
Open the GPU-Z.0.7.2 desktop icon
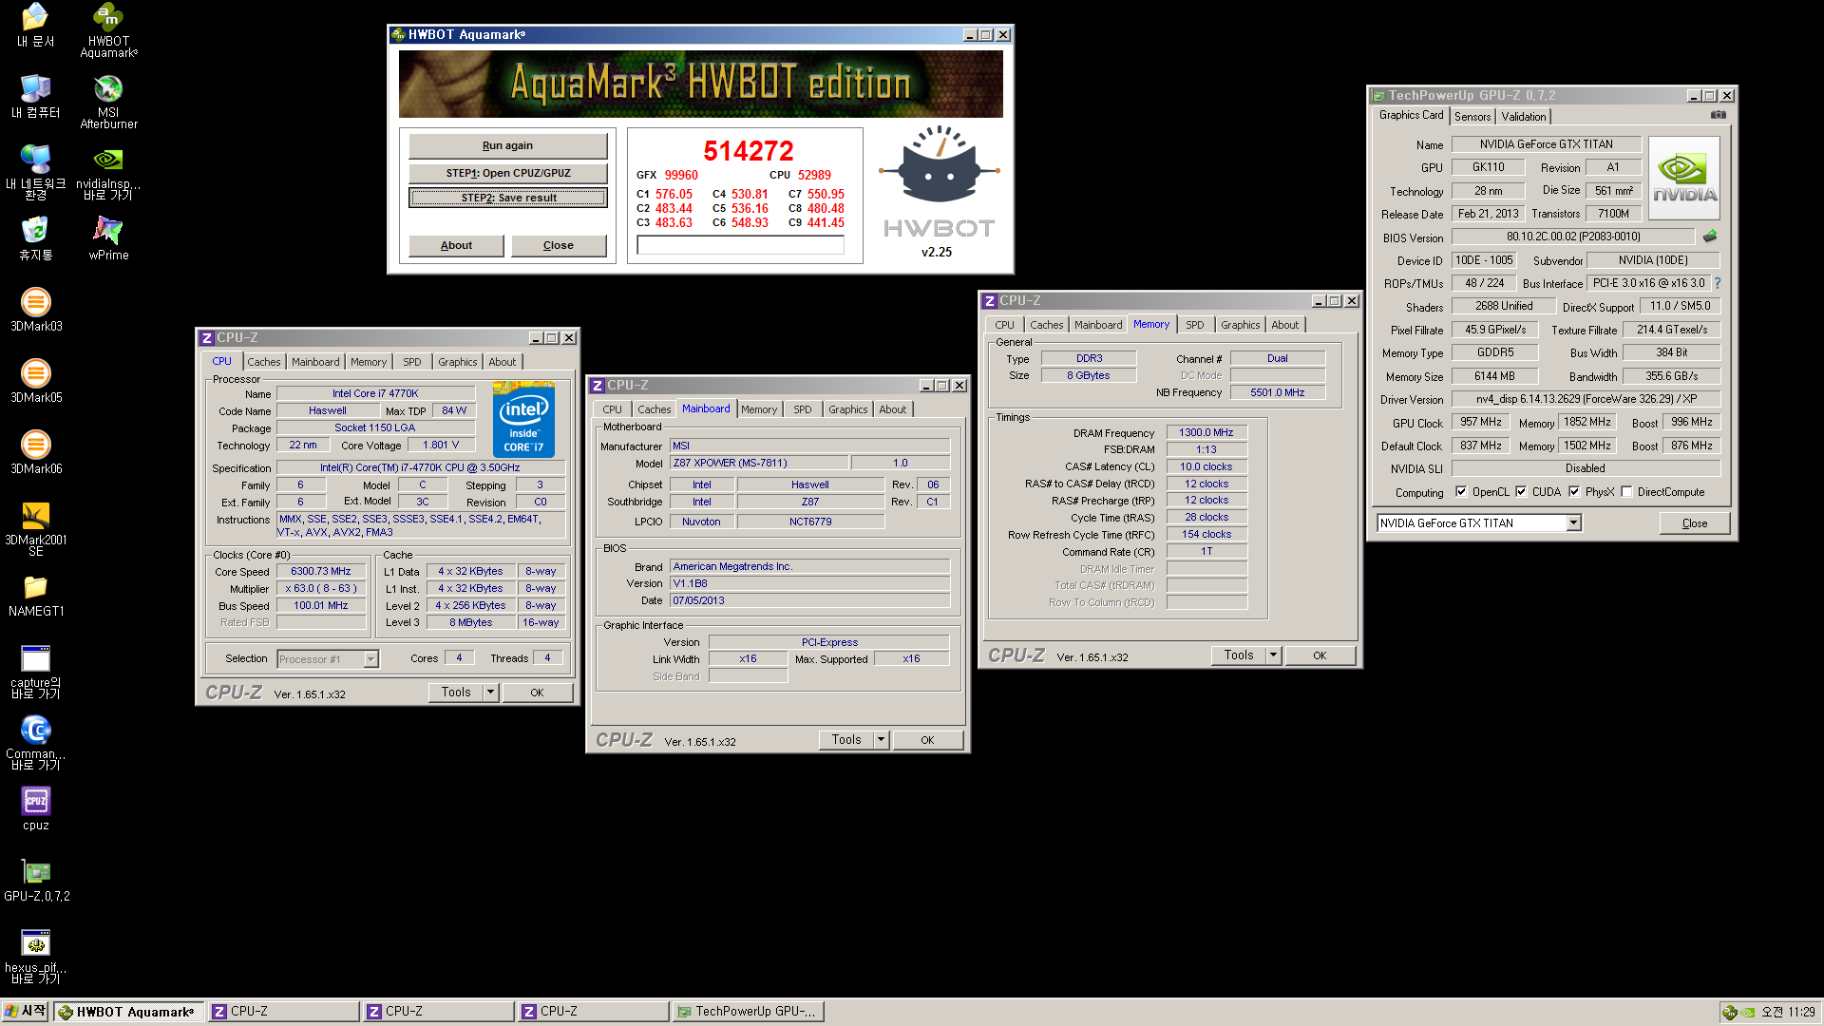(x=36, y=880)
